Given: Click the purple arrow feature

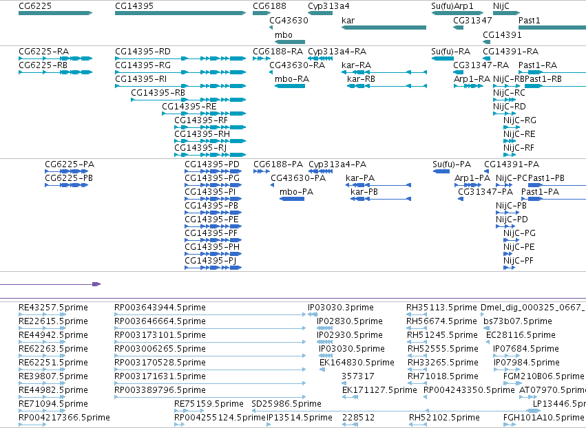Looking at the screenshot, I should click(x=50, y=284).
